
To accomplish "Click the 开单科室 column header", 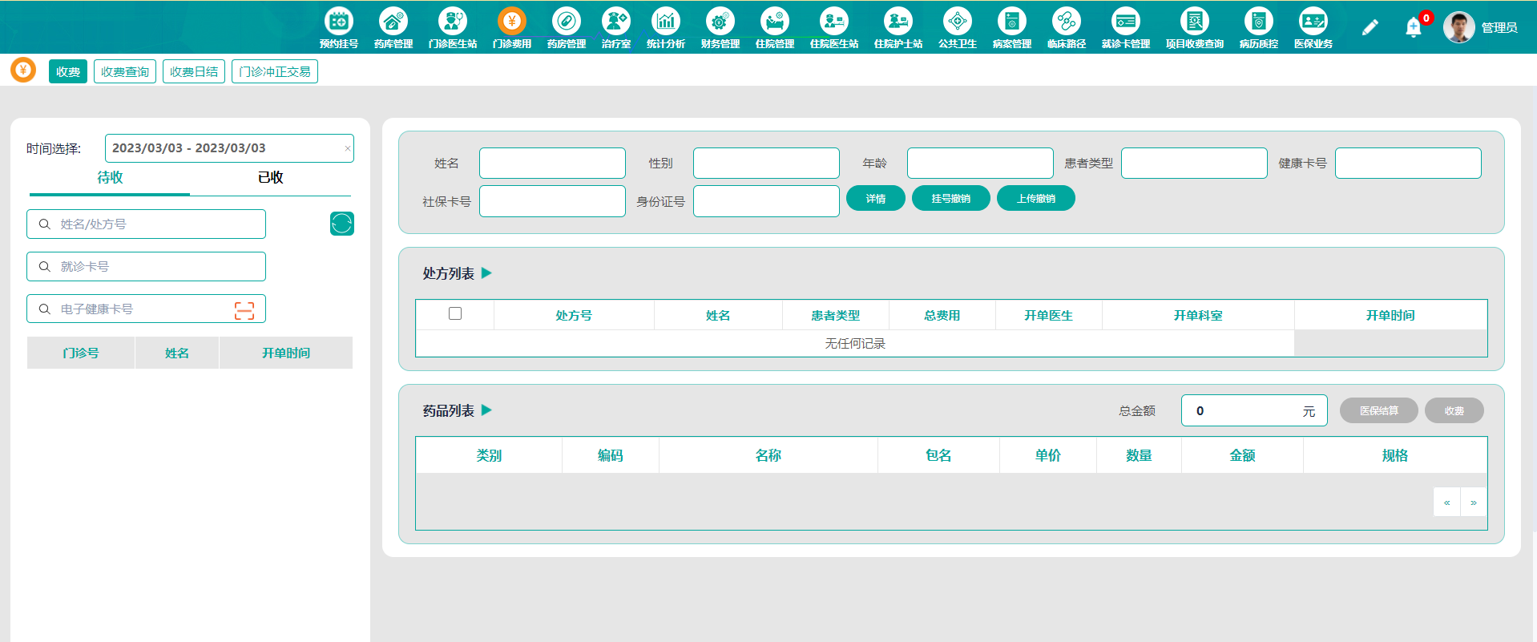I will 1198,315.
